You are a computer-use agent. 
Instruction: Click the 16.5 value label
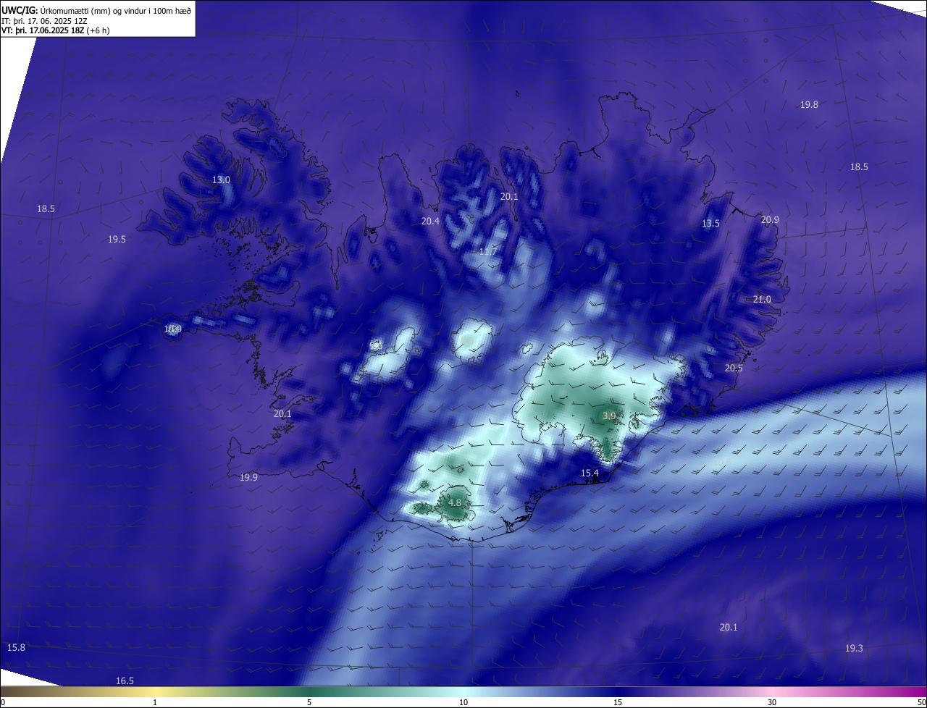click(x=125, y=680)
